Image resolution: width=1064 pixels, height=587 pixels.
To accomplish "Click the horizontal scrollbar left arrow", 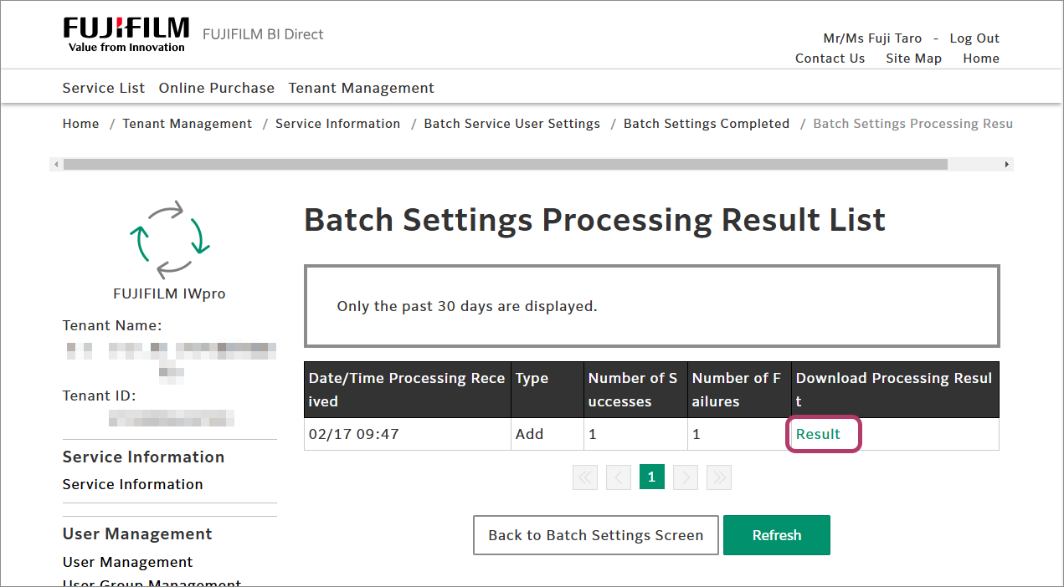I will (56, 165).
